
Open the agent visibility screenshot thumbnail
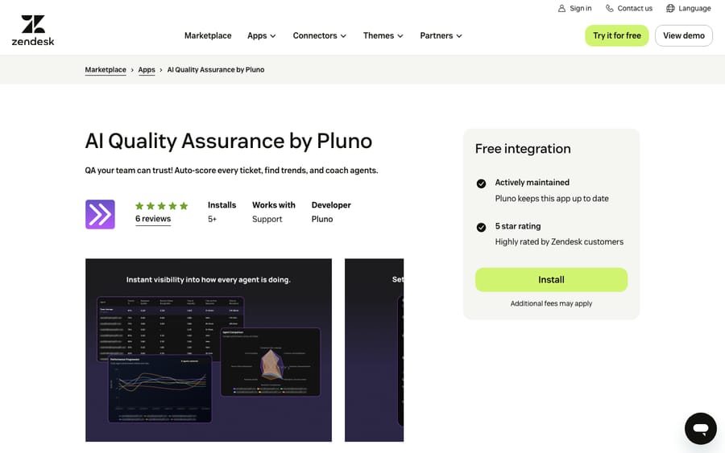(209, 350)
